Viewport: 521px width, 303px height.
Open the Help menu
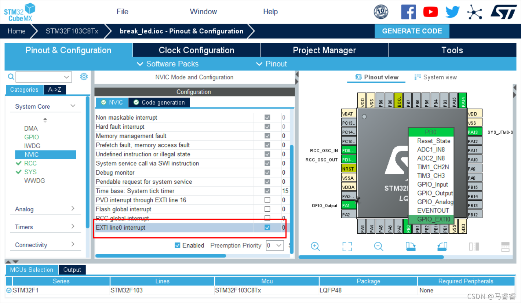click(270, 12)
